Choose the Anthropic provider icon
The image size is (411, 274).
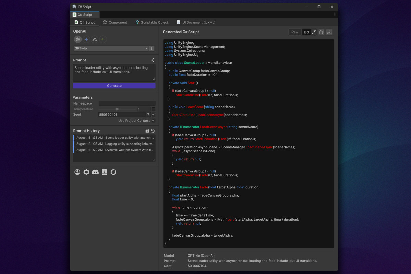coord(95,39)
